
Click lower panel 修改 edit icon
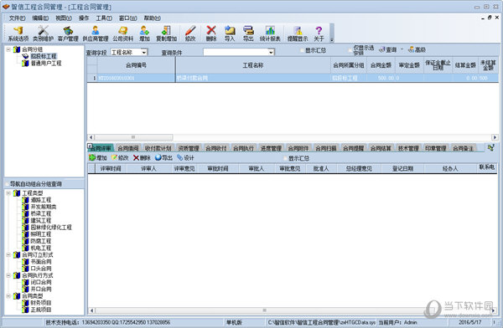120,157
